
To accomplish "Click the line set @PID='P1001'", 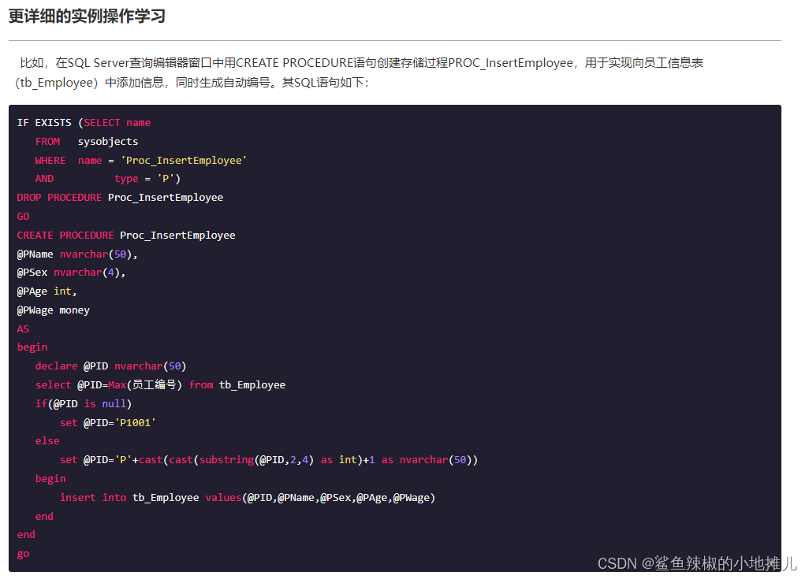I will [x=108, y=423].
